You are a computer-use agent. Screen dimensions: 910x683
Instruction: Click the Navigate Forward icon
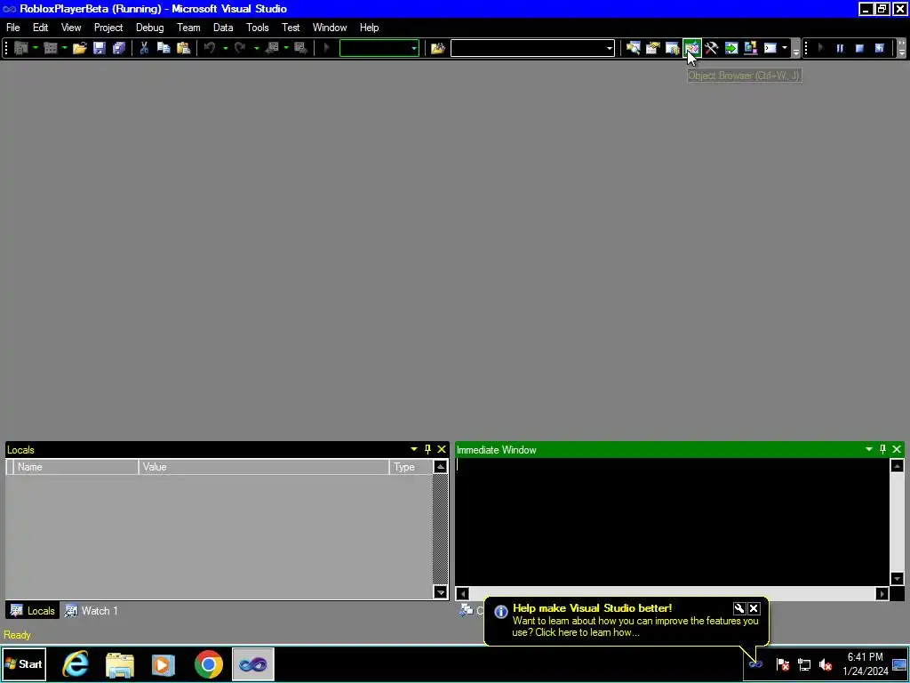click(300, 48)
